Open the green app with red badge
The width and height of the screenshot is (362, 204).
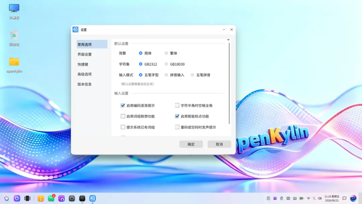pos(51,198)
